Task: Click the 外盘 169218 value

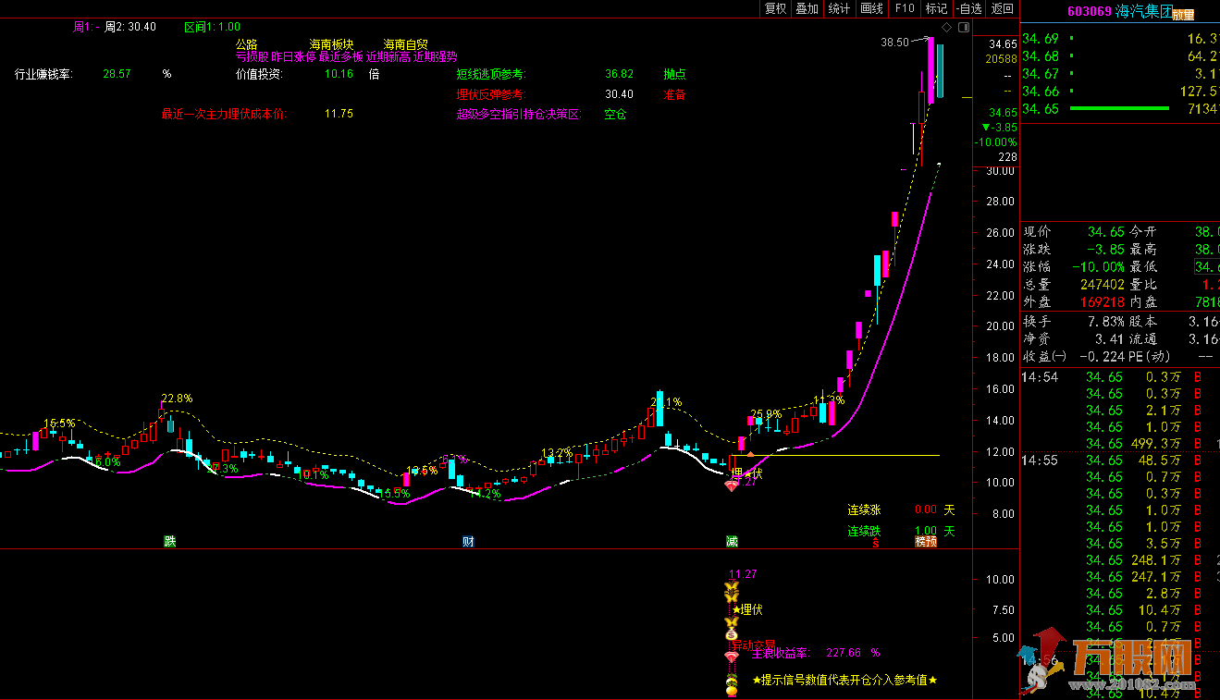Action: coord(1102,302)
